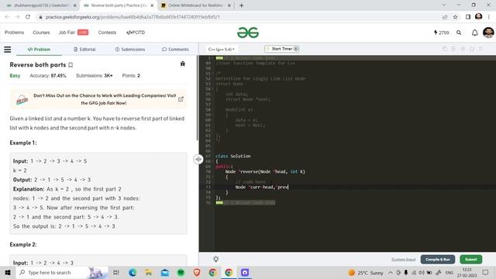The image size is (496, 279).
Task: Collapse code fold at line 68
Action: point(212,161)
